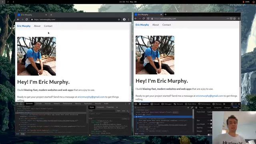Click the gmail email link in Chrome page
This screenshot has height=144, width=256.
coord(91,97)
